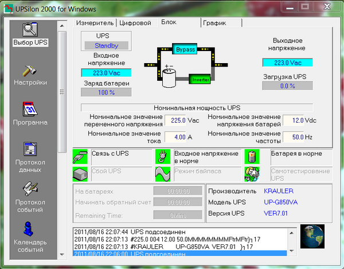Click the Remaining Time value field
This screenshot has height=269, width=344.
(x=178, y=215)
